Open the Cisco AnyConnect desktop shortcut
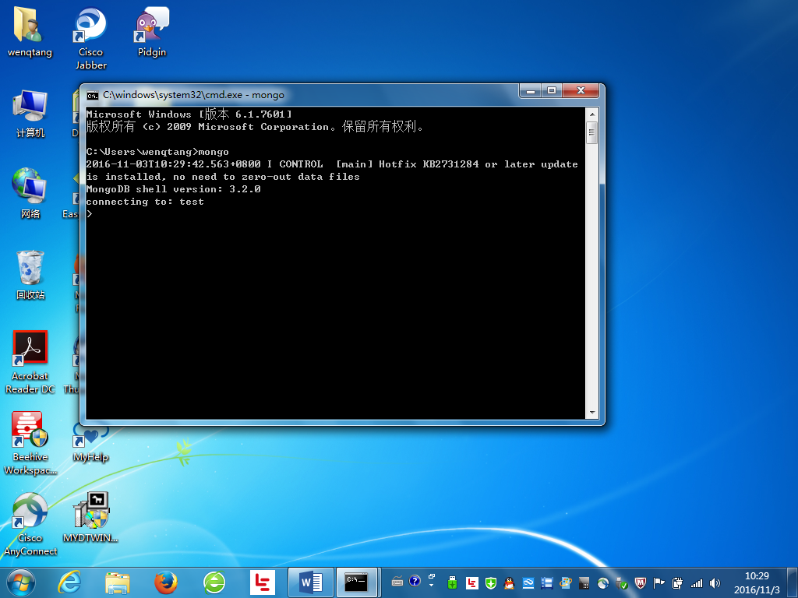 30,524
